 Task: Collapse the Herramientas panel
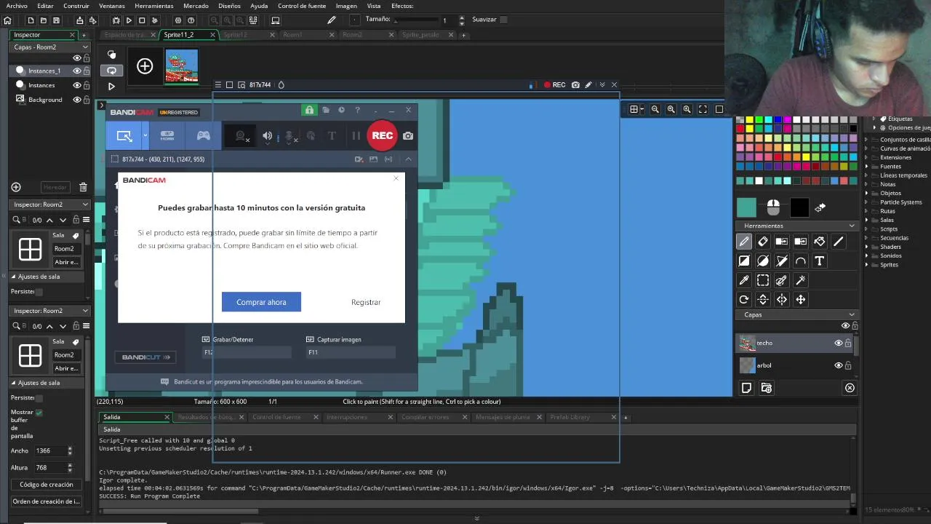[x=852, y=226]
